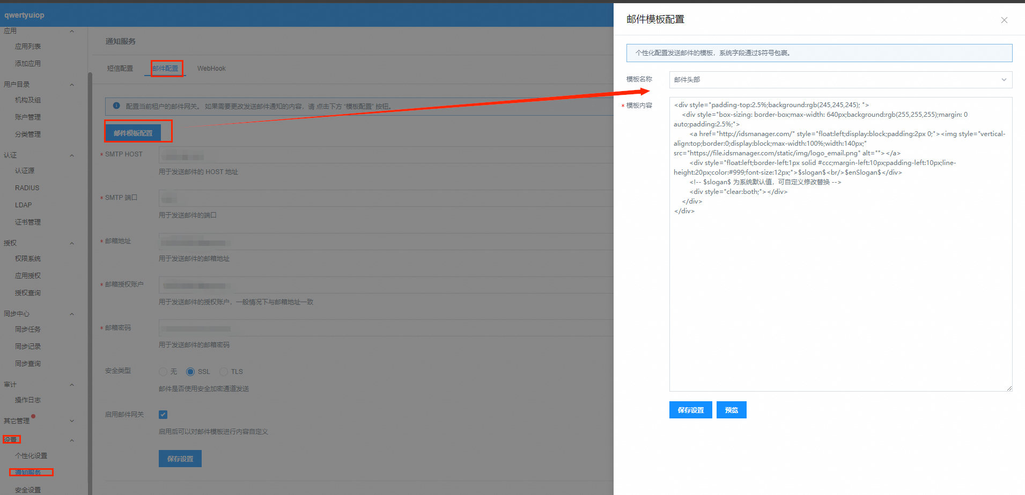The width and height of the screenshot is (1025, 495).
Task: Select the SSL security type option
Action: pos(190,372)
